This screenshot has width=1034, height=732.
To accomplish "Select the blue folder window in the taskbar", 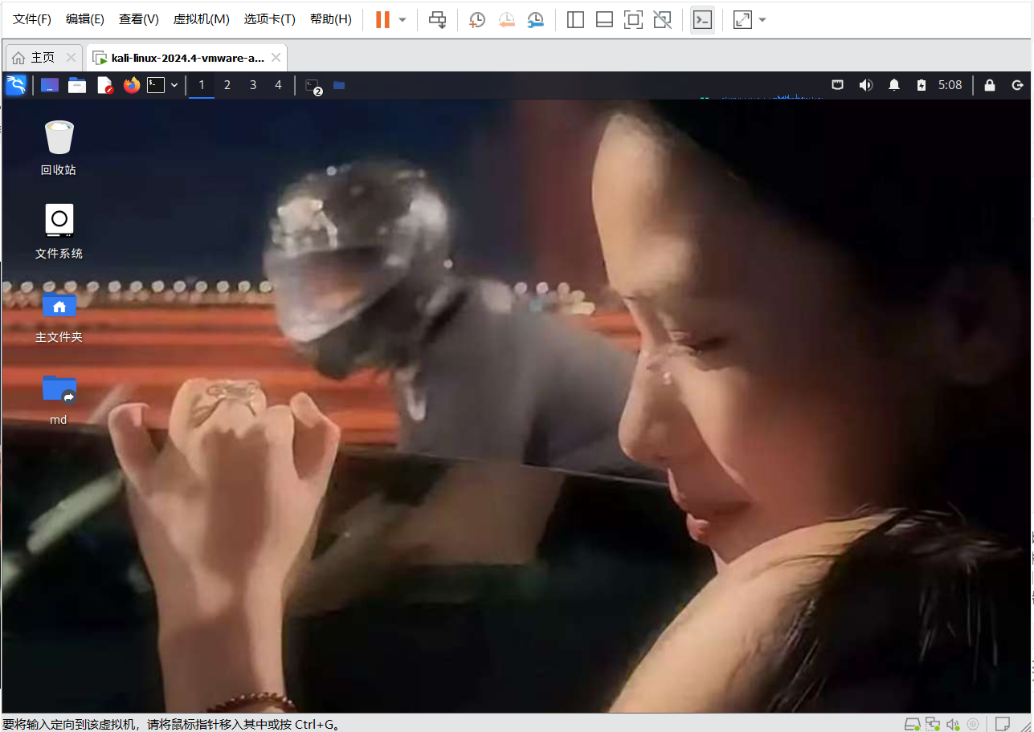I will [339, 85].
